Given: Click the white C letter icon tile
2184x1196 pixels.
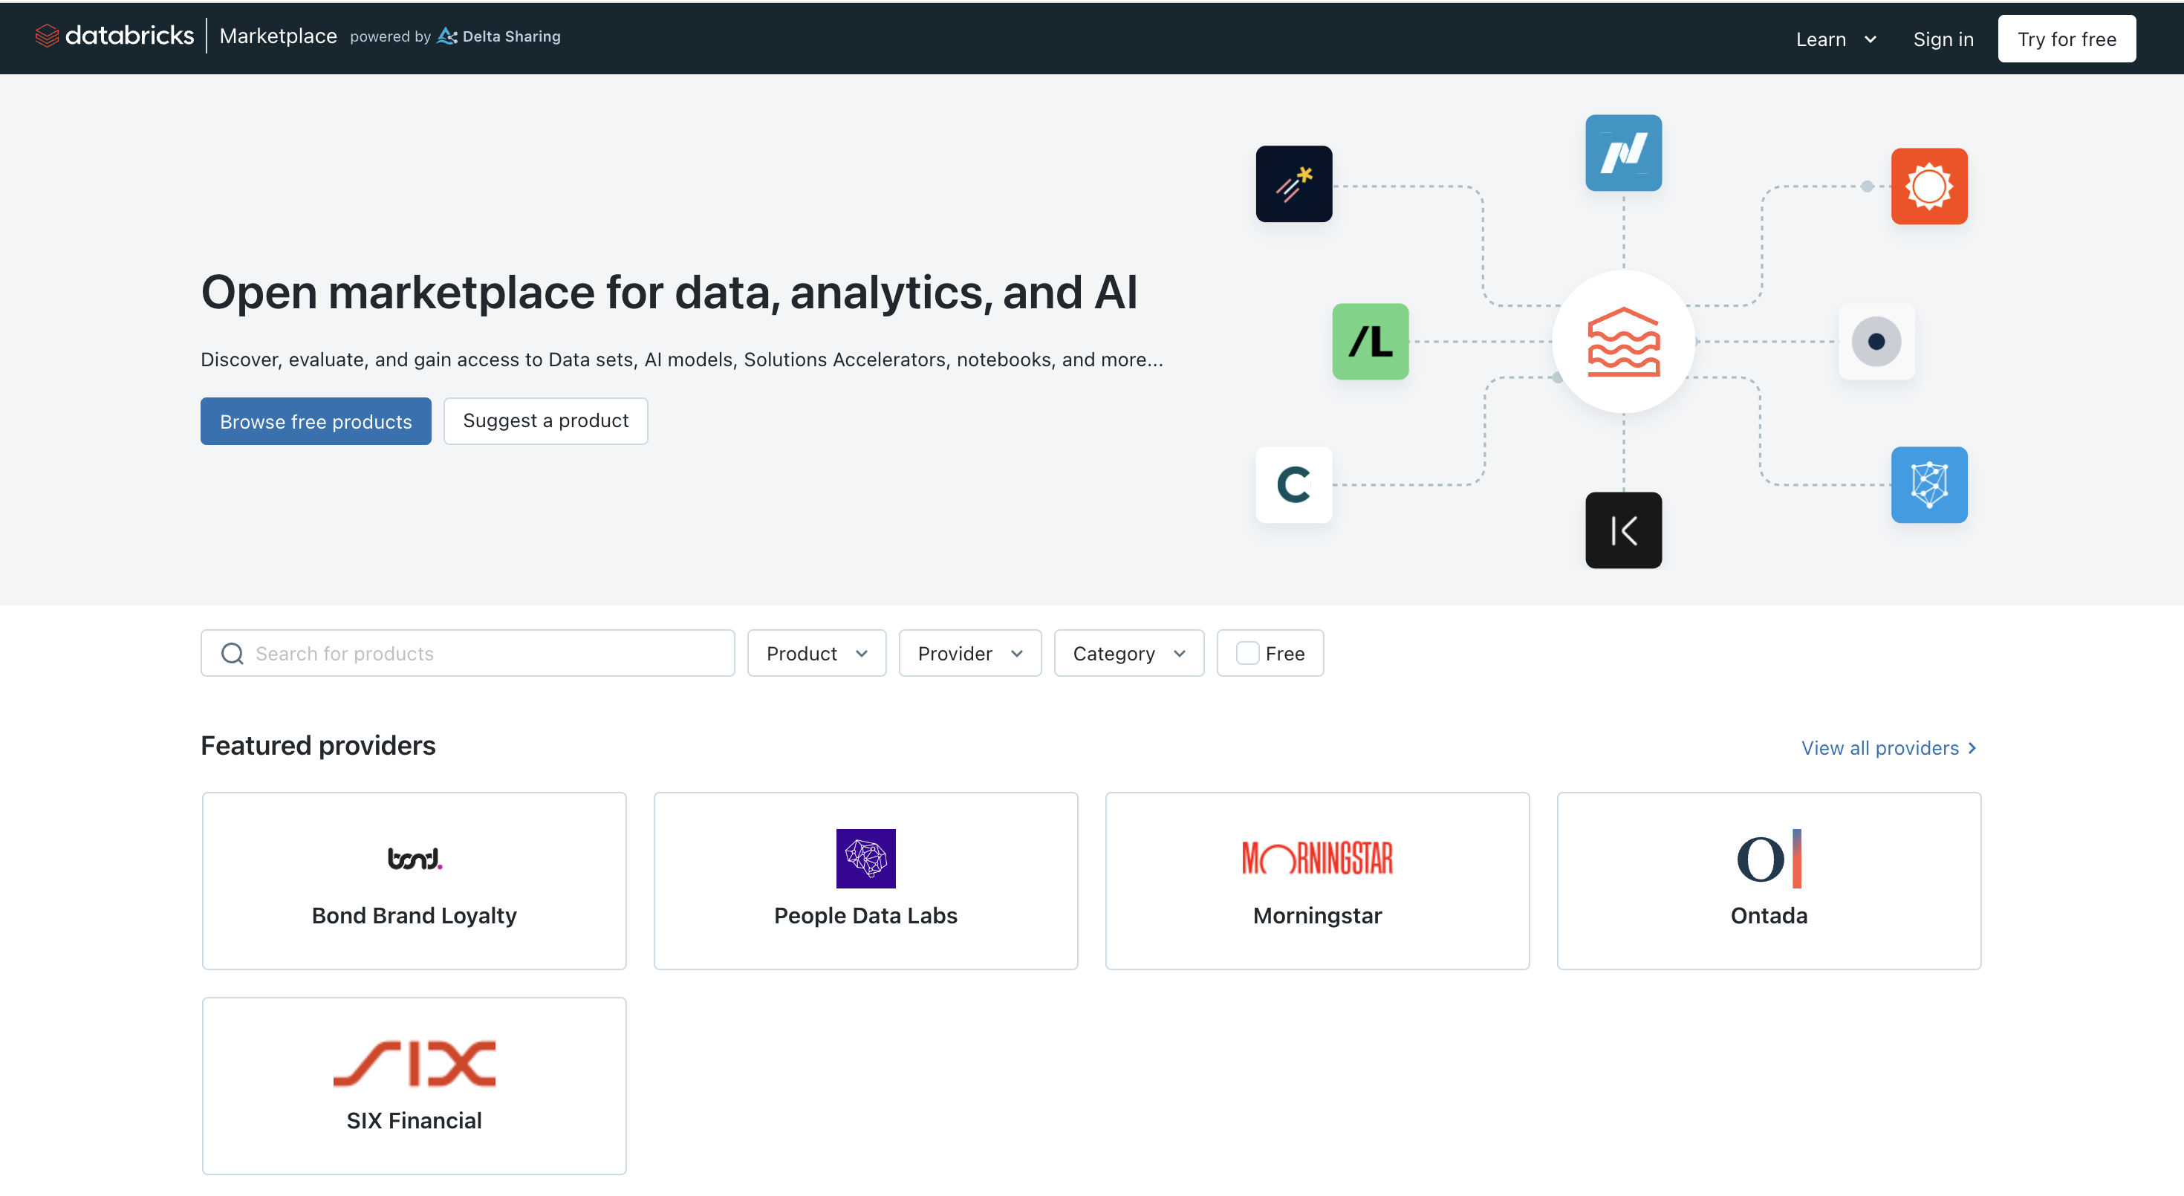Looking at the screenshot, I should click(x=1293, y=485).
